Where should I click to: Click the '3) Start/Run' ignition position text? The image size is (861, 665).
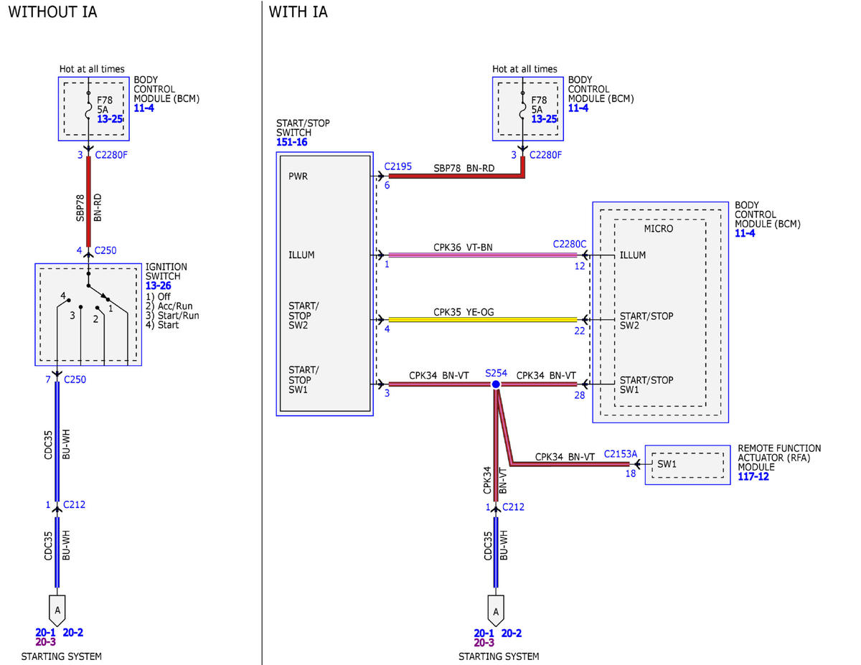(172, 315)
